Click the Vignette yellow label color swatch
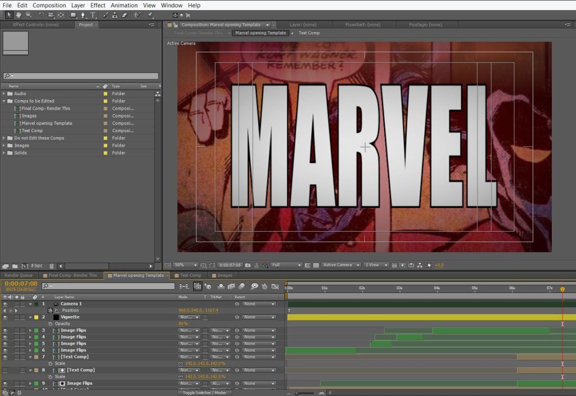This screenshot has width=576, height=396. (37, 317)
